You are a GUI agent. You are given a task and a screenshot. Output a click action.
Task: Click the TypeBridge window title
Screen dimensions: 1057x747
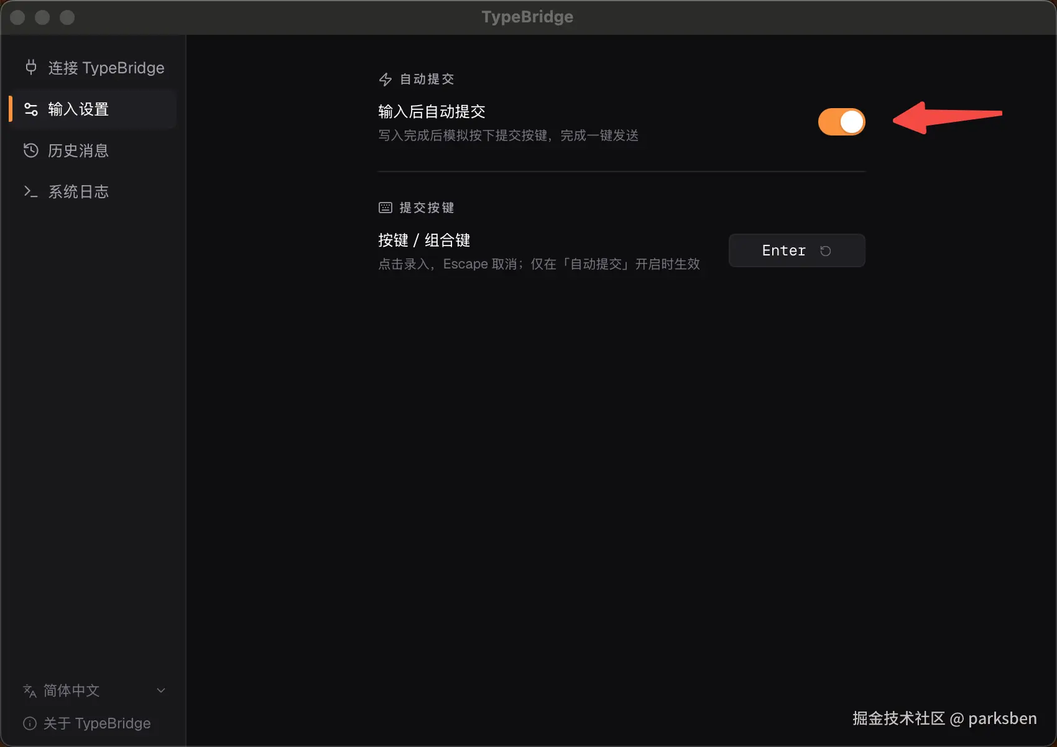pos(527,17)
